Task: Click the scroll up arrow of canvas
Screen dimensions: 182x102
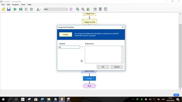Action: point(180,14)
